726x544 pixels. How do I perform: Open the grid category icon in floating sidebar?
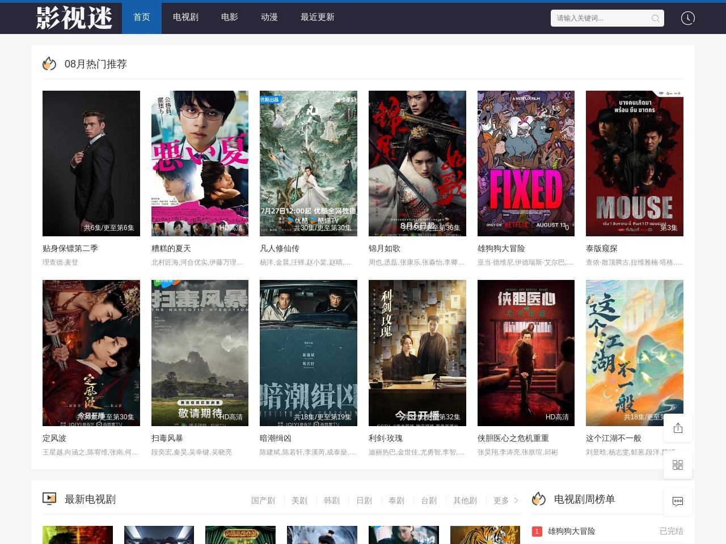point(678,465)
